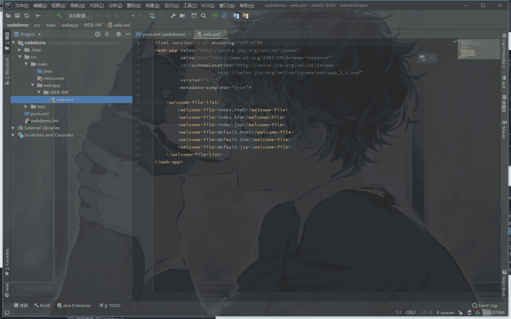The height and width of the screenshot is (319, 511).
Task: Open Settings via the wrench icon
Action: click(x=173, y=16)
